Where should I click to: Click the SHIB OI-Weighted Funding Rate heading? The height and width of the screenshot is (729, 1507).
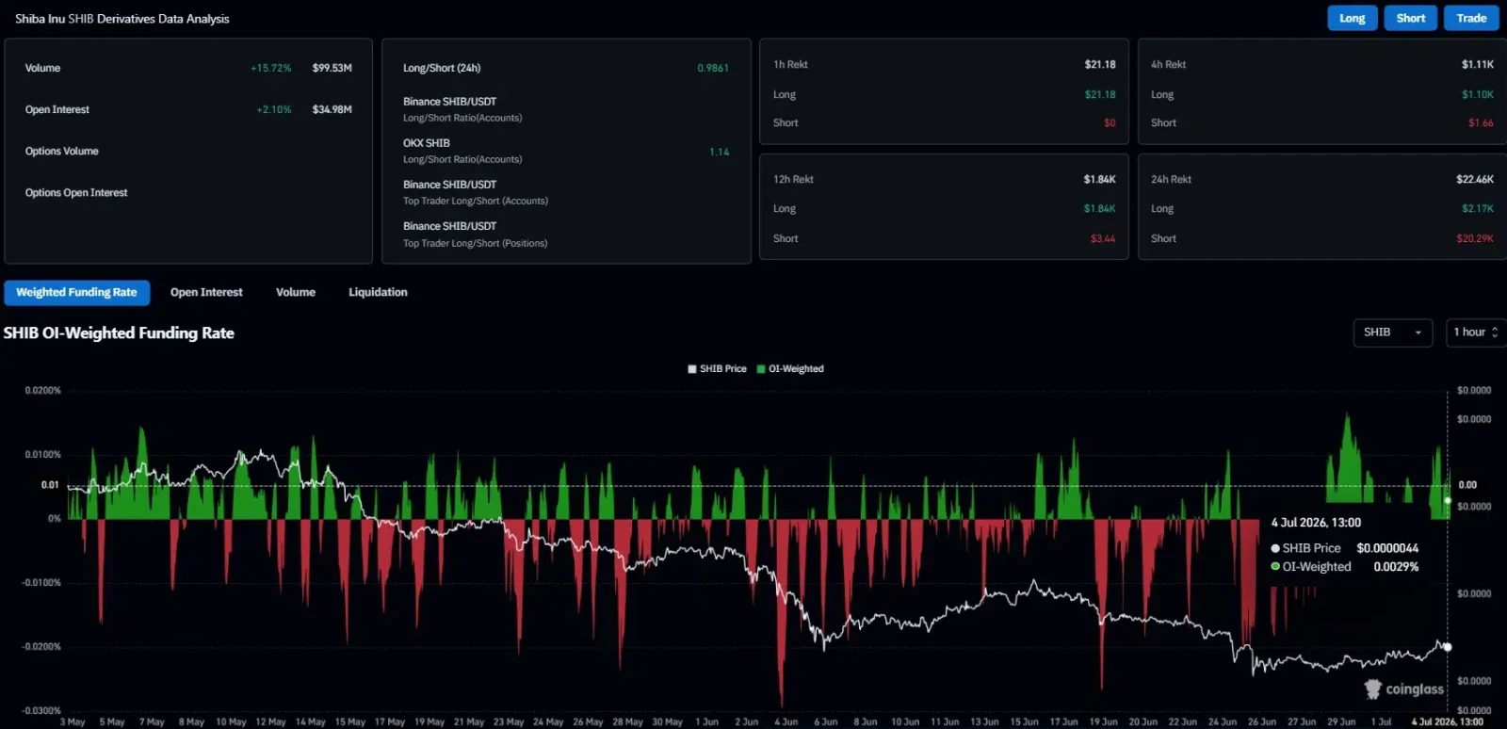click(119, 332)
